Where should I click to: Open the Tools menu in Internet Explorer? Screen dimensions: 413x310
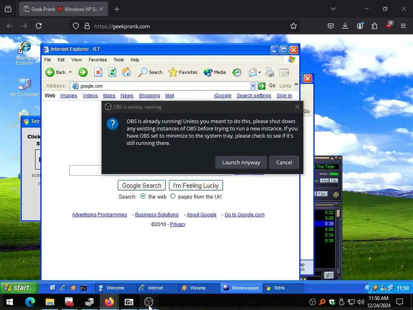point(119,60)
